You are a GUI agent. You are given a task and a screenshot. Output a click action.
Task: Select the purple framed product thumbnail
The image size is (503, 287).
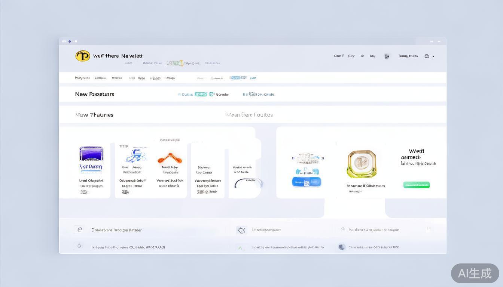pos(91,154)
